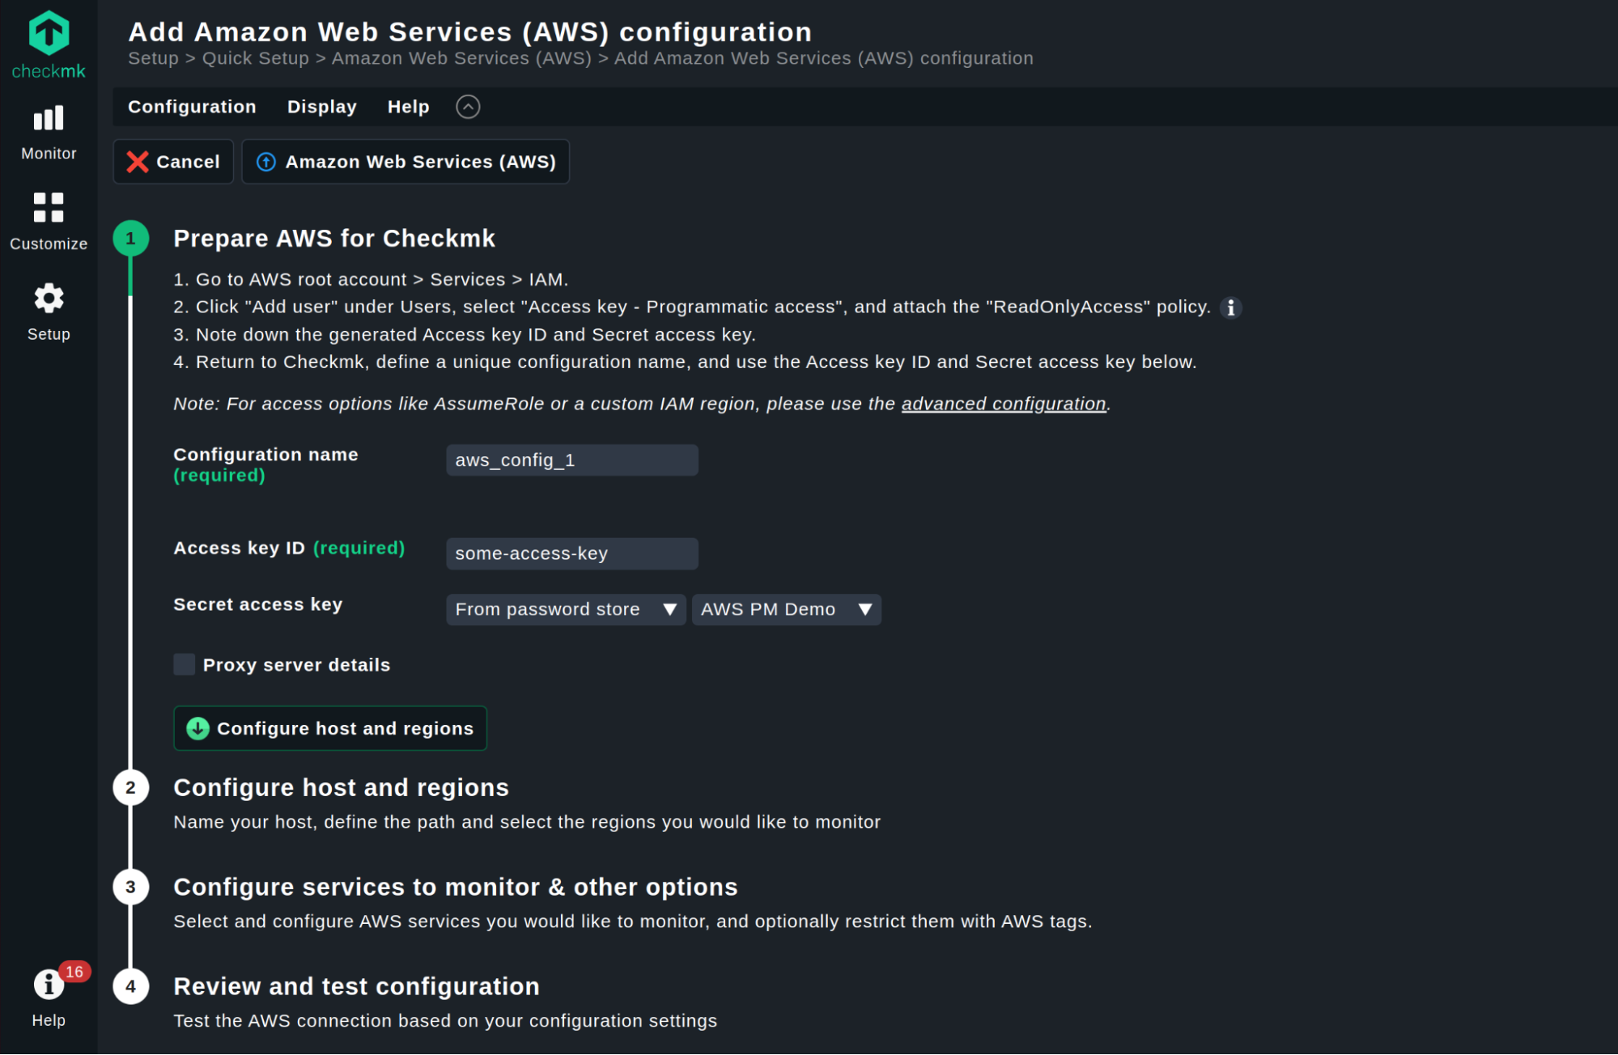Open Help info icon with badge
Viewport: 1618px width, 1055px height.
pyautogui.click(x=49, y=985)
